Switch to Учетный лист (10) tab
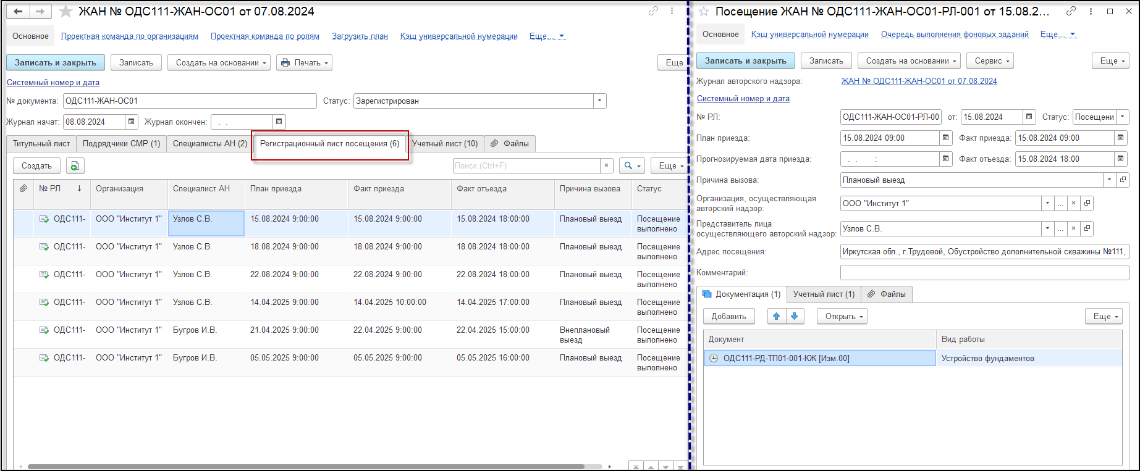 tap(445, 143)
